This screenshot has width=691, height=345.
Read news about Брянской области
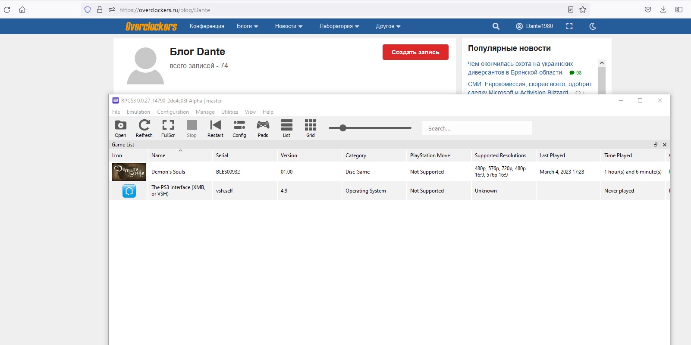coord(520,68)
